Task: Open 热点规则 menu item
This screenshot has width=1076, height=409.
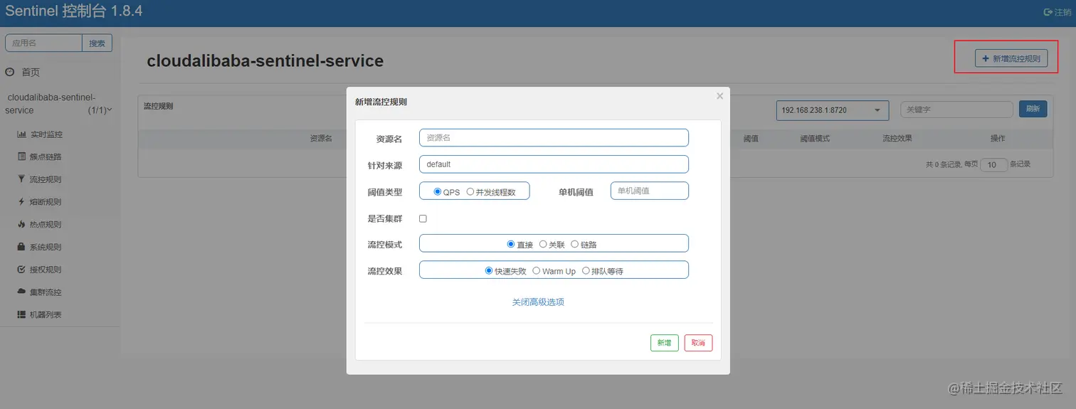Action: 46,224
